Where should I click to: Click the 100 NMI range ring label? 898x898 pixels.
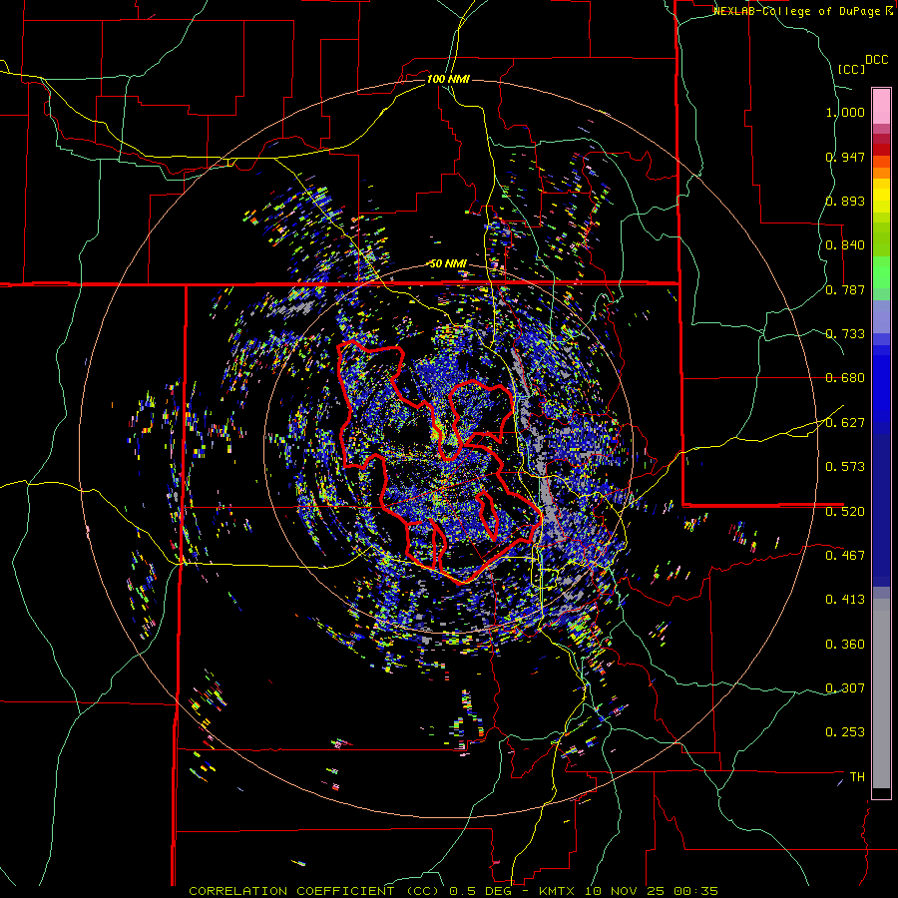448,79
